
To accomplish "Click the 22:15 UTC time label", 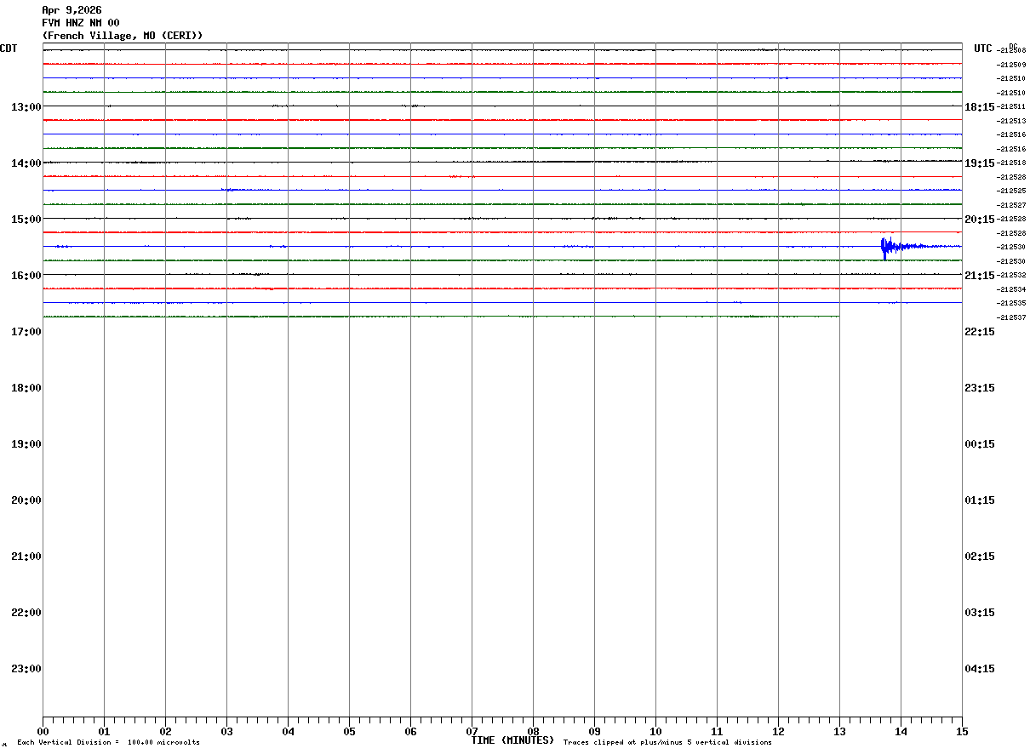I will [x=980, y=331].
